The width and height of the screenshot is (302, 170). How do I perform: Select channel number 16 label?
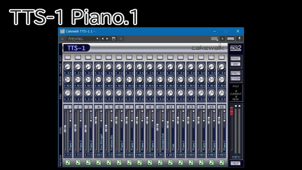coord(221,107)
